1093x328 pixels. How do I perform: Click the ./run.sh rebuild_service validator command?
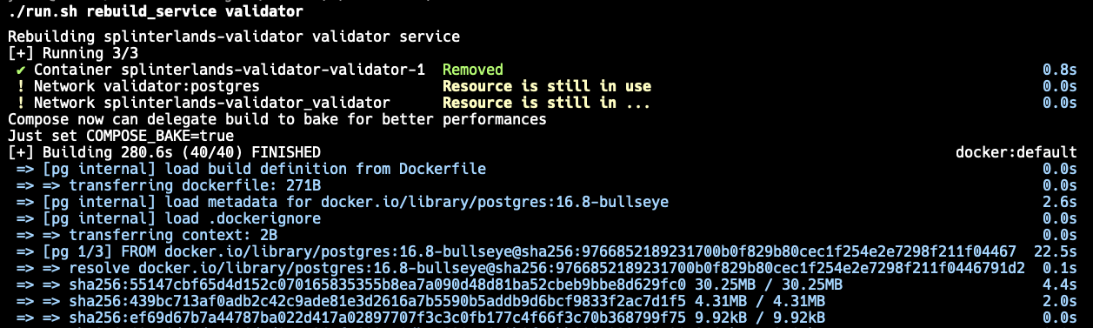157,12
